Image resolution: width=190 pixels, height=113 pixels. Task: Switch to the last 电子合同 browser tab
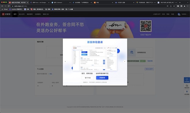167,2
